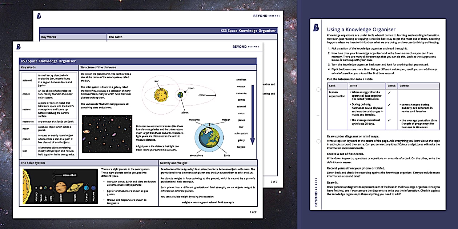Click the 1 of 2 page number

click(253, 212)
